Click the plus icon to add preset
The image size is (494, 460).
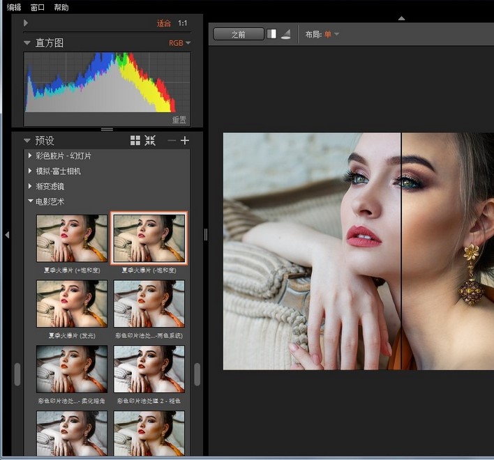(185, 141)
